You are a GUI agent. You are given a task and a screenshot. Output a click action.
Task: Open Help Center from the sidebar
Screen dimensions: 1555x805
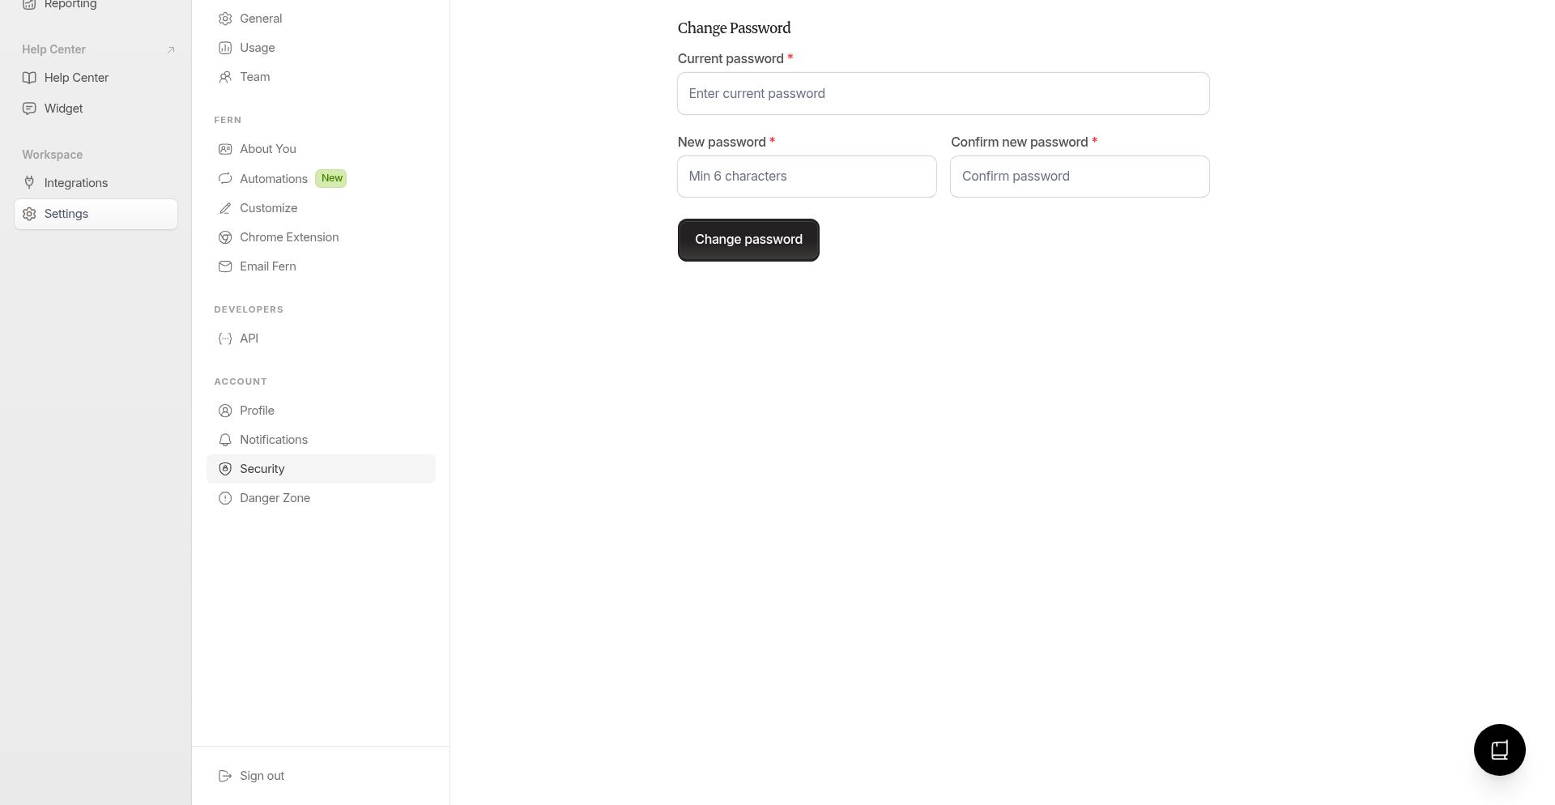coord(76,78)
